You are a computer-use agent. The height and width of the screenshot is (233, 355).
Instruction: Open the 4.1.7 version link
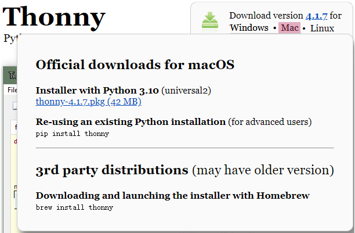pos(316,16)
